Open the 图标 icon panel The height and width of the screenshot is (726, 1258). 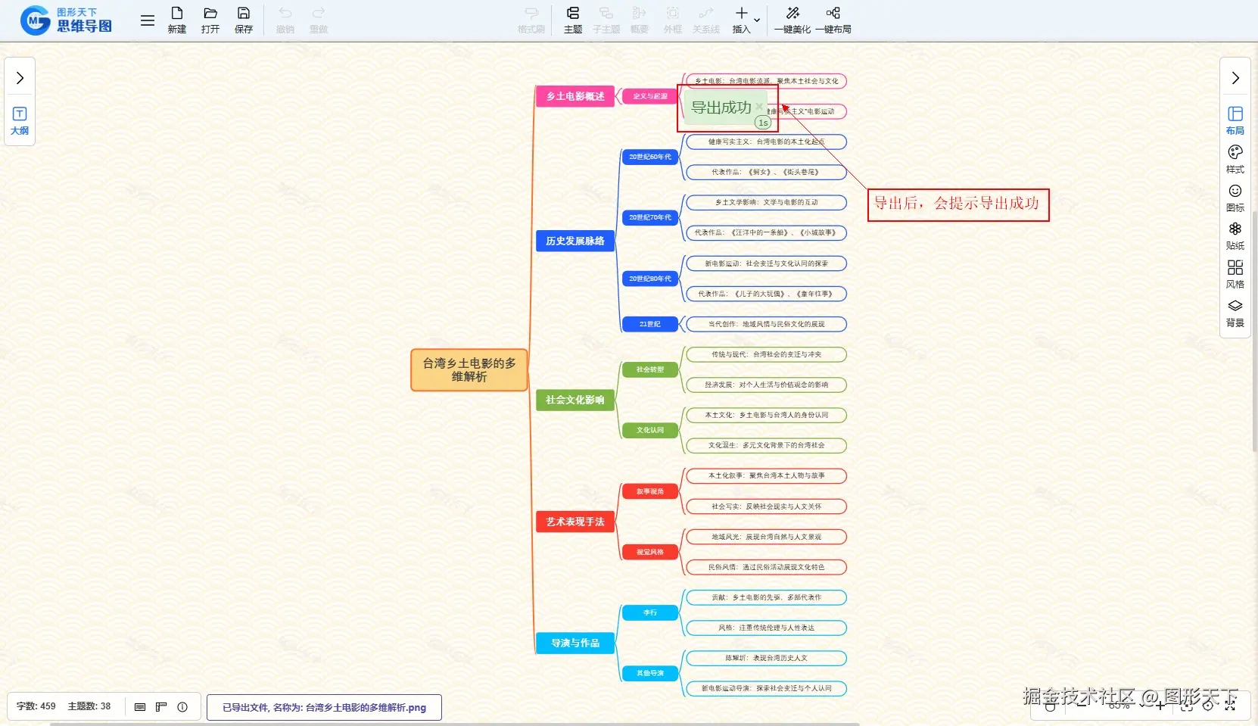pyautogui.click(x=1235, y=198)
